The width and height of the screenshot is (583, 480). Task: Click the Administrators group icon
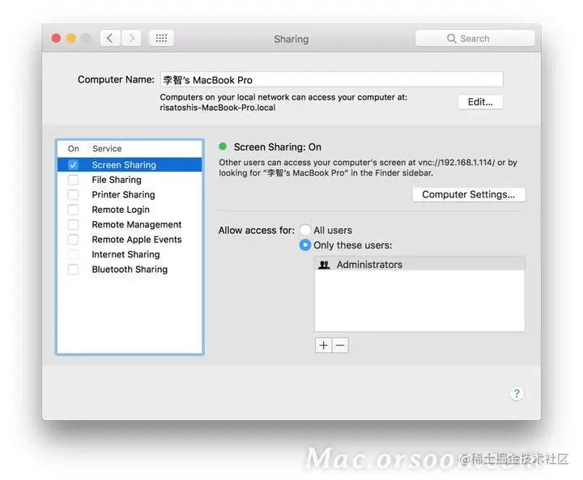(x=324, y=265)
